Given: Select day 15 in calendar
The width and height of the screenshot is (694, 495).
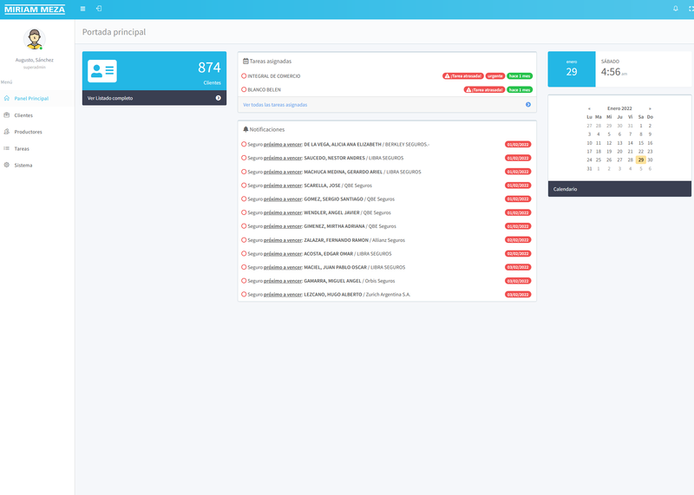Looking at the screenshot, I should coord(641,143).
